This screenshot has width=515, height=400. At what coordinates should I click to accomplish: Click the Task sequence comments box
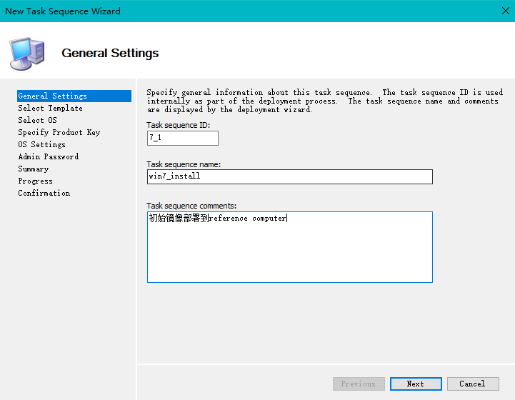tap(290, 247)
